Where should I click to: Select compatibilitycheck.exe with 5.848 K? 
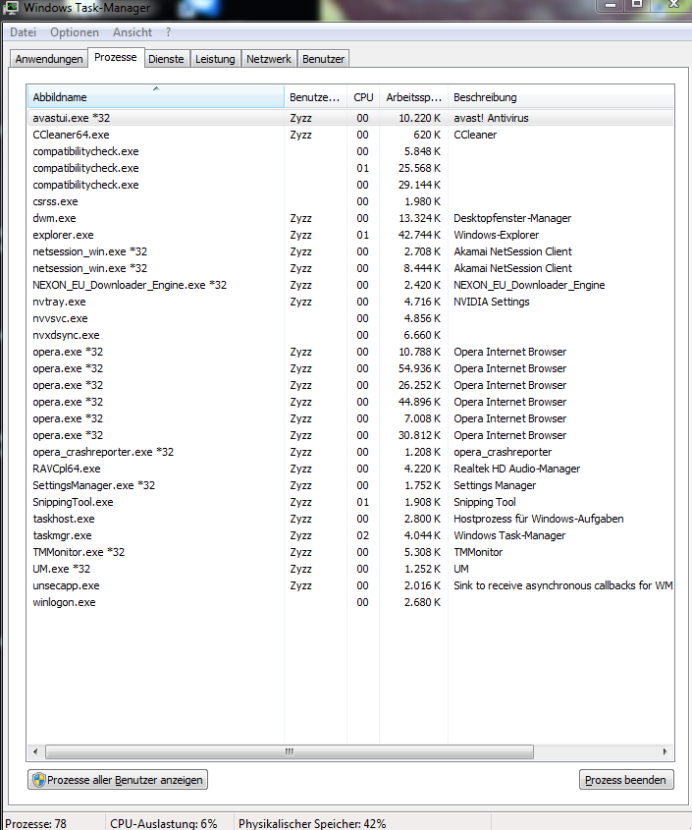tap(350, 151)
